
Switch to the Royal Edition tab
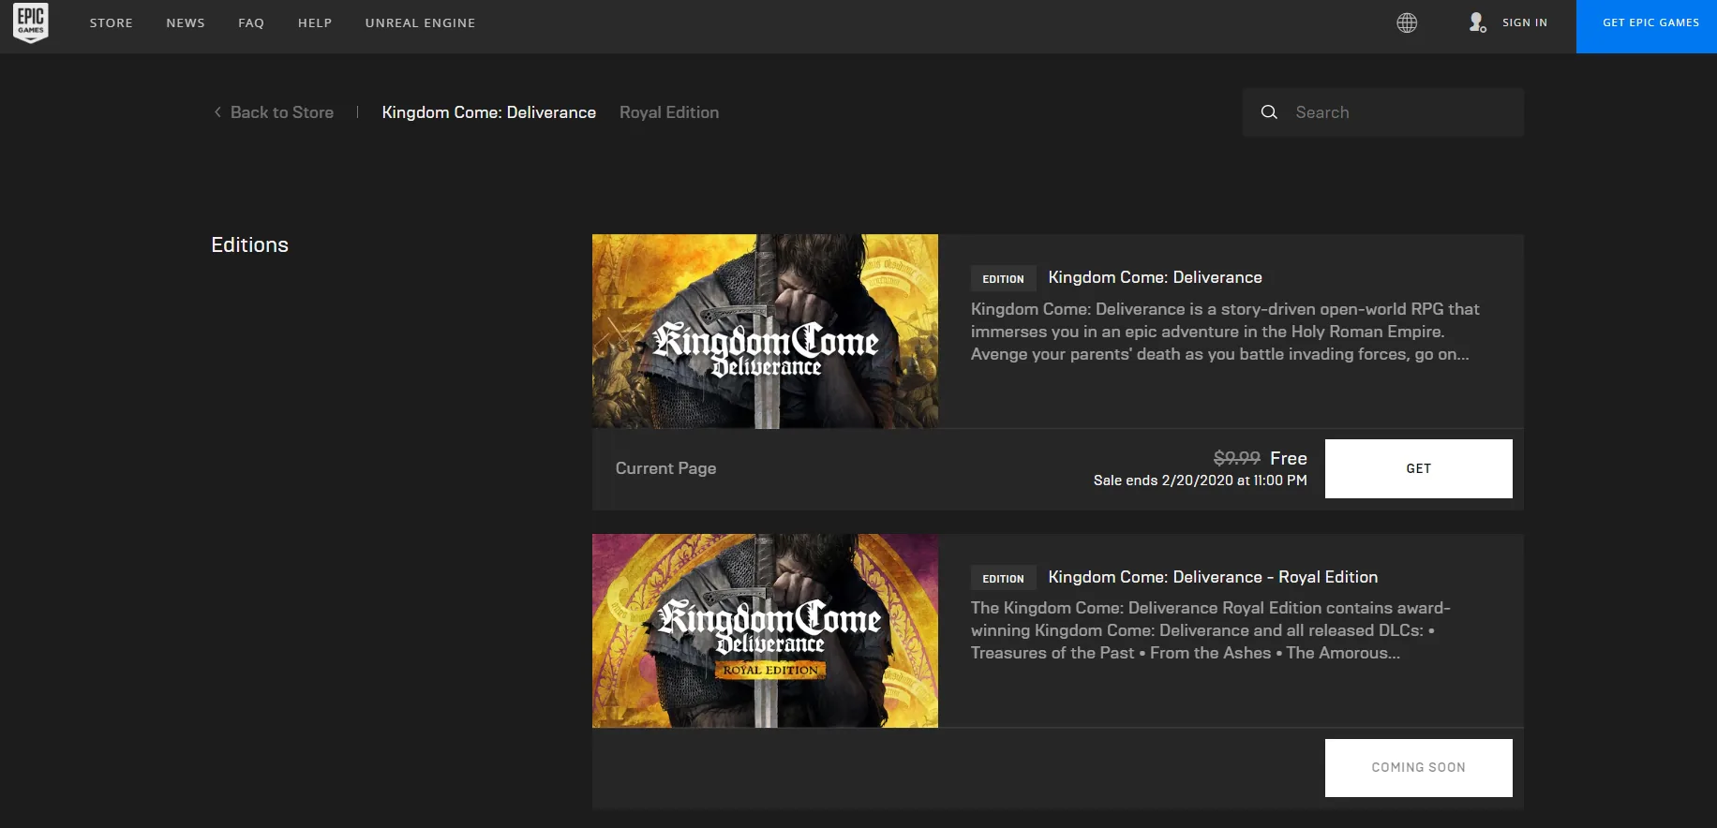pos(669,112)
